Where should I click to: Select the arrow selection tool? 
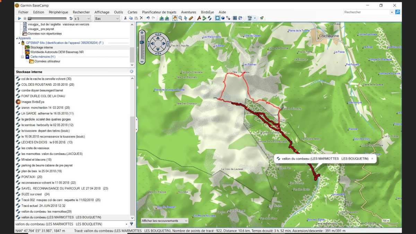point(185,18)
